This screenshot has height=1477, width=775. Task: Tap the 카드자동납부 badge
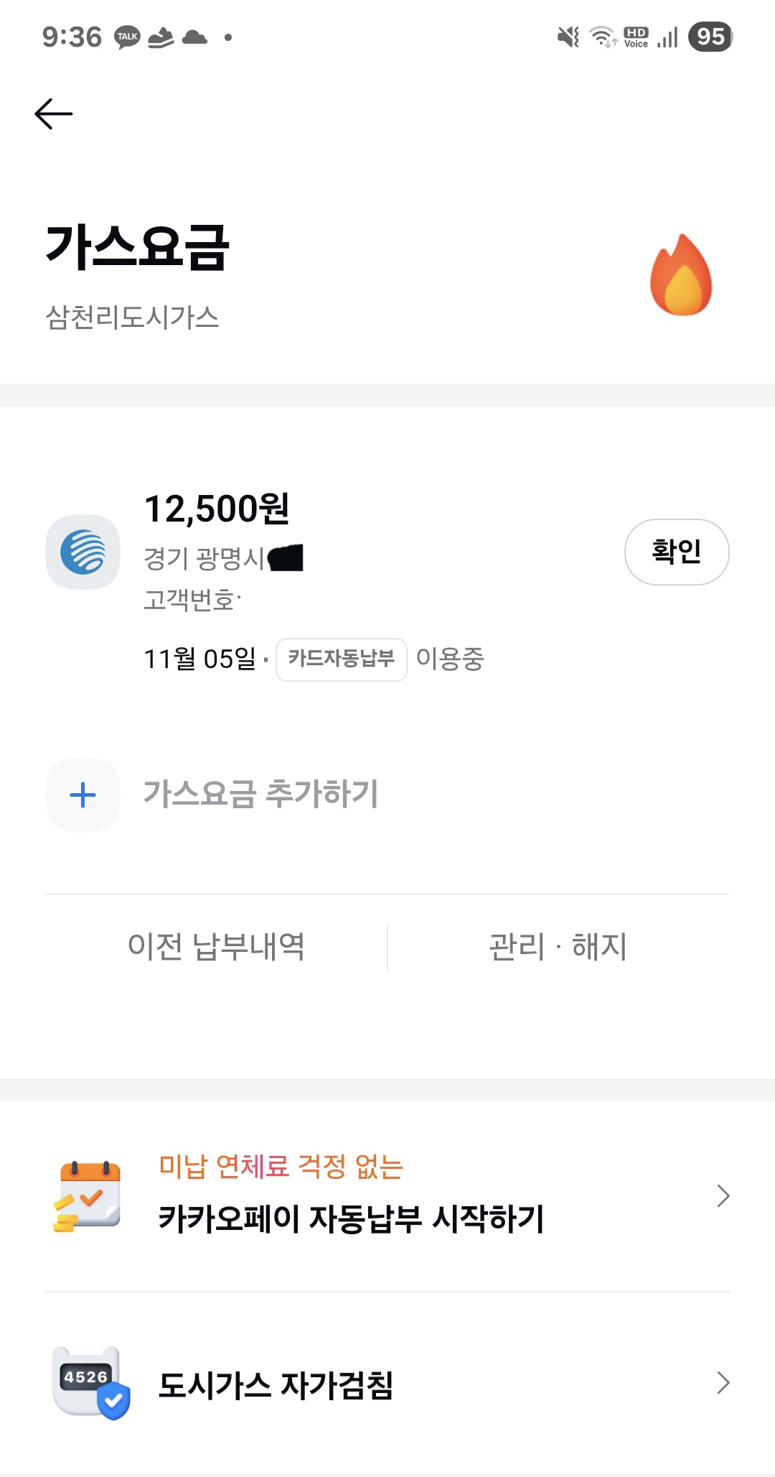click(x=341, y=659)
